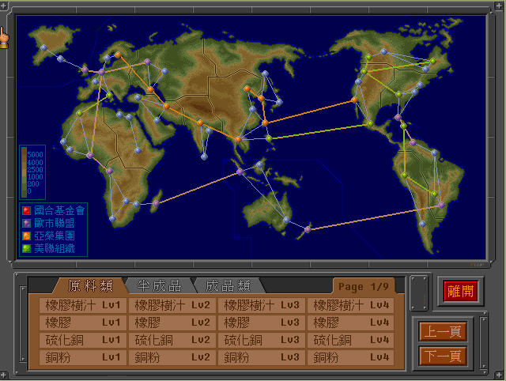Image resolution: width=506 pixels, height=381 pixels.
Task: Select 硫化銅 Lv3 item
Action: [262, 340]
